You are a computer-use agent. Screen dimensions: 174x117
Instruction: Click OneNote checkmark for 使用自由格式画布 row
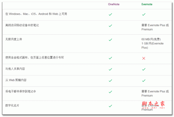[x=110, y=58]
